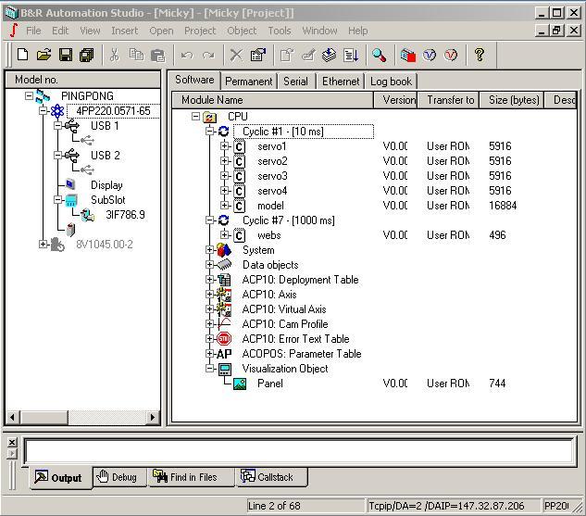
Task: Click the Delete X toolbar icon
Action: pos(236,55)
